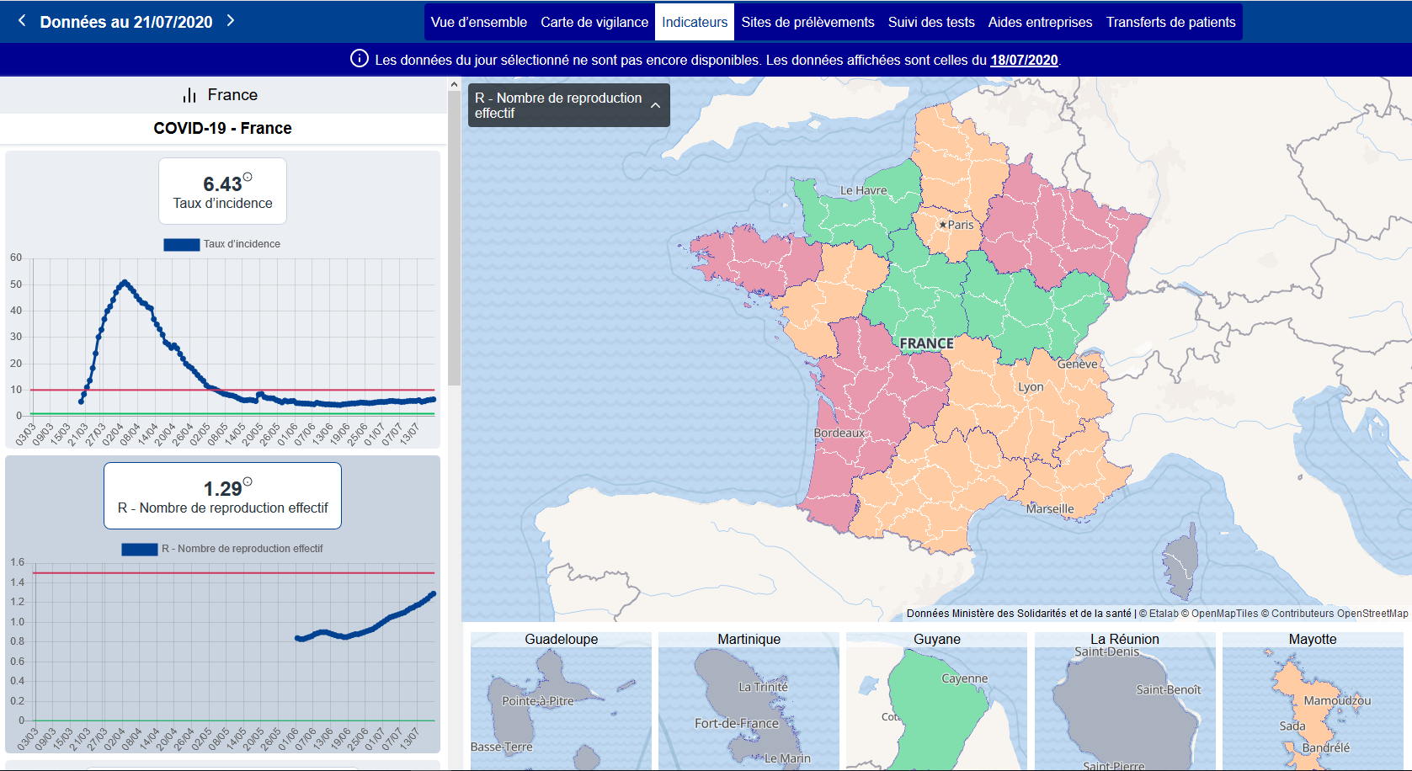
Task: Select the R - Nombre de reproduction effectif card
Action: pos(222,496)
